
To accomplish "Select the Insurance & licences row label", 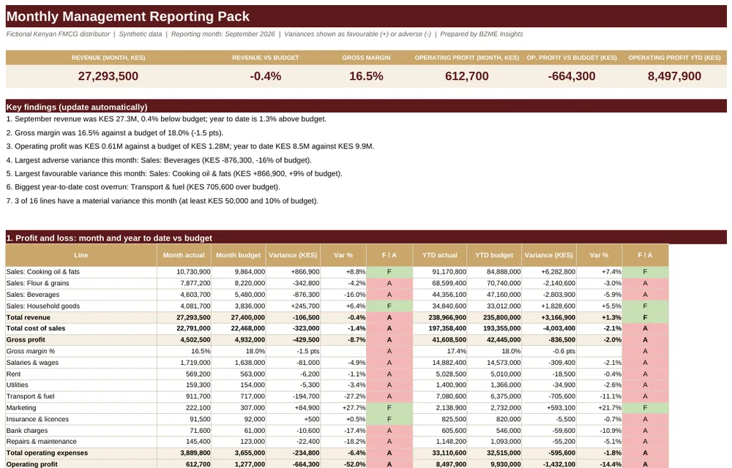I will click(x=37, y=419).
